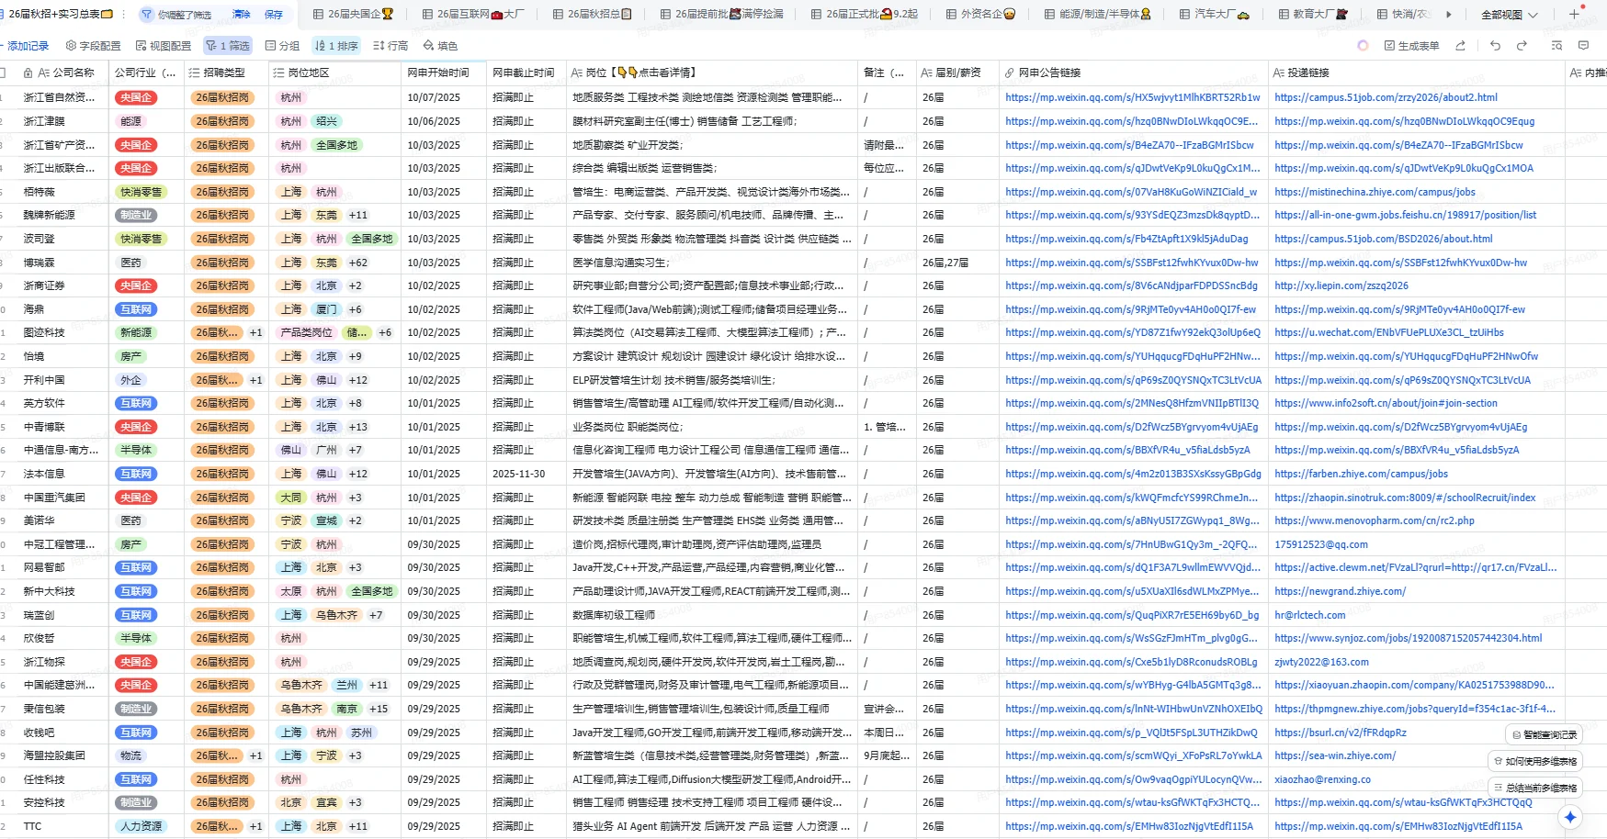Switch to the 26届正式批9.2起 tab

pos(865,15)
